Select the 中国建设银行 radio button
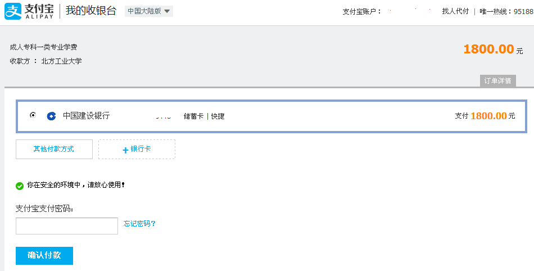 coord(33,115)
